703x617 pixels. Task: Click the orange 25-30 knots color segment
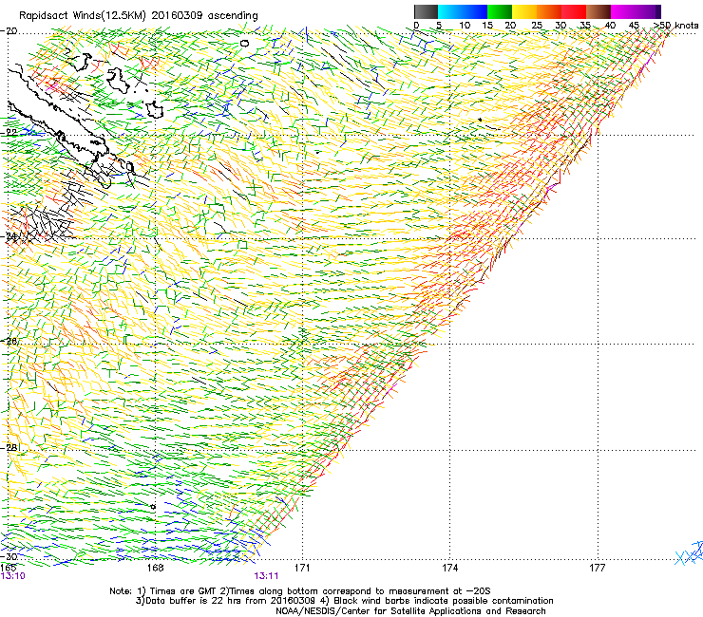(549, 11)
